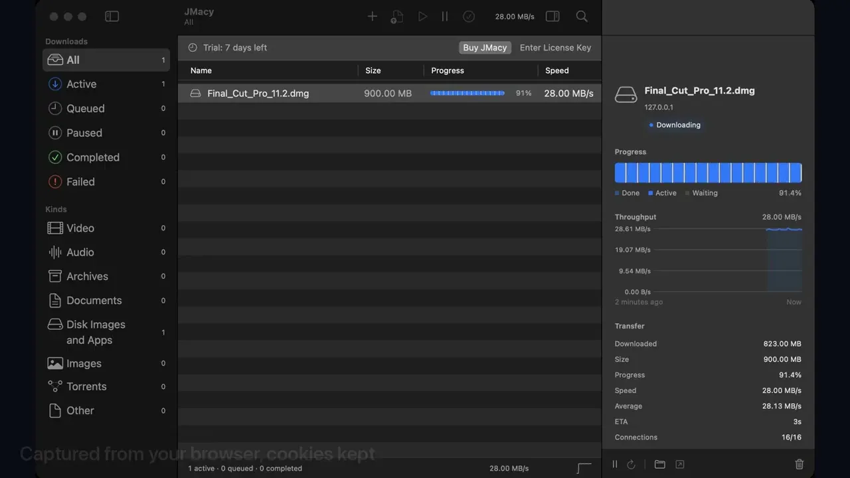Click Enter License Key
Viewport: 850px width, 478px height.
(x=555, y=48)
